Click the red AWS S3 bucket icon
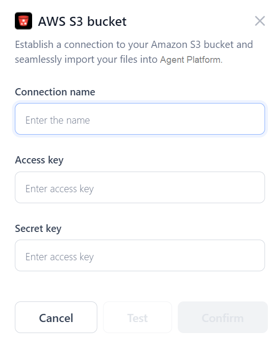The height and width of the screenshot is (346, 277). (23, 21)
